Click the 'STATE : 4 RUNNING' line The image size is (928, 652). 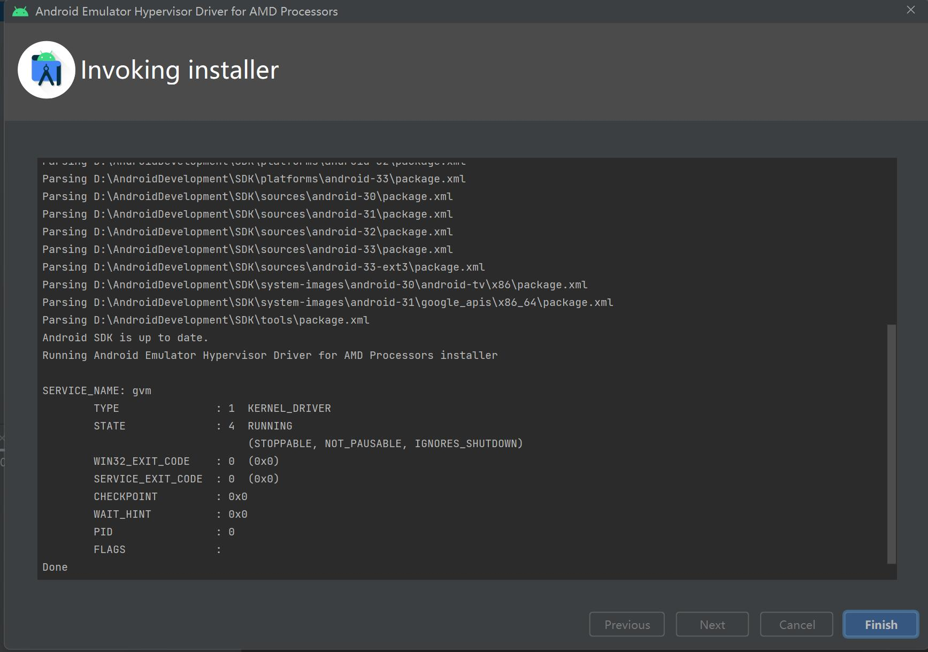coord(193,426)
